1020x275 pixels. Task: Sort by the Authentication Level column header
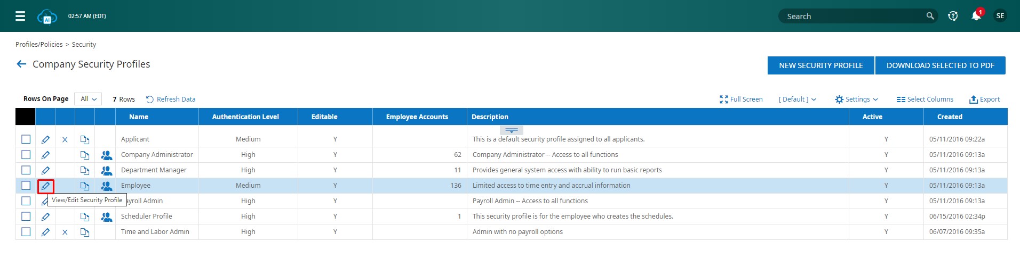pyautogui.click(x=245, y=117)
